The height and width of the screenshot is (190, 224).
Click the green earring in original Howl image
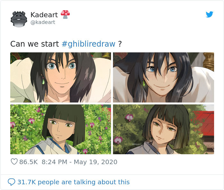(x=43, y=81)
